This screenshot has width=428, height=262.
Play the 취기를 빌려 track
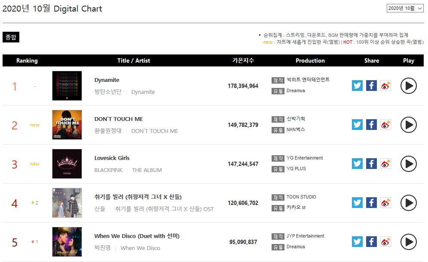point(408,203)
